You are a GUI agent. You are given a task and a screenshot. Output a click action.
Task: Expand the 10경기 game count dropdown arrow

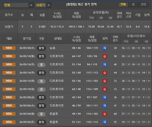click(49, 5)
